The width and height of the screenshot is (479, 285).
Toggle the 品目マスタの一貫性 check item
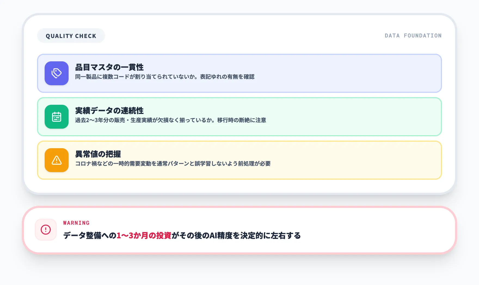coord(239,73)
